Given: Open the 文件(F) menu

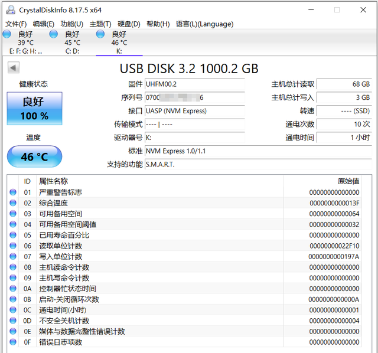Looking at the screenshot, I should [16, 24].
